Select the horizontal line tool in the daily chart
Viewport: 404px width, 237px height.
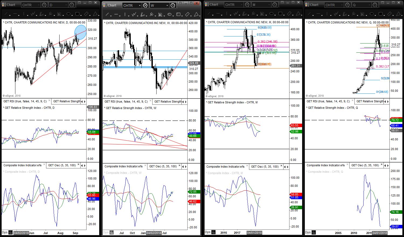point(15,14)
